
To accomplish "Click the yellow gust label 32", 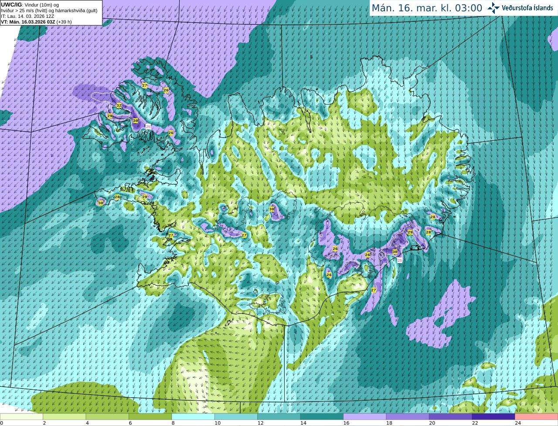I will point(119,105).
